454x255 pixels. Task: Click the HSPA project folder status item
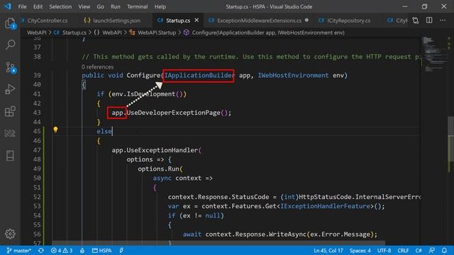[x=102, y=250]
